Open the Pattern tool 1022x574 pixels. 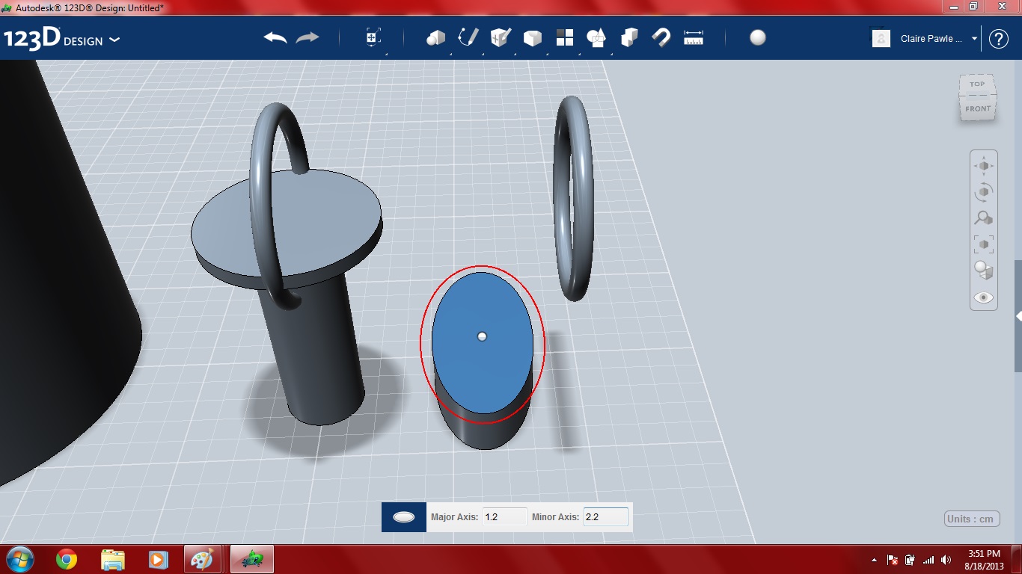[x=565, y=38]
